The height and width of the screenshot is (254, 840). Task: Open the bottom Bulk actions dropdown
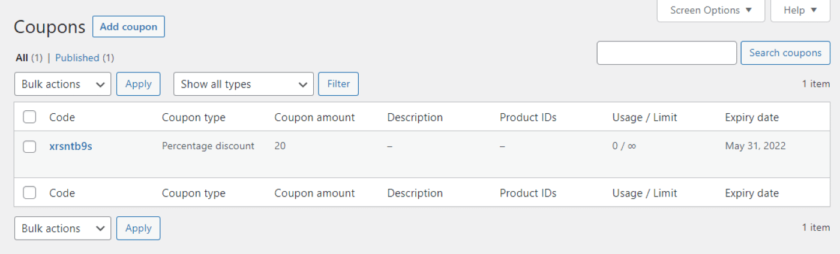[x=63, y=228]
